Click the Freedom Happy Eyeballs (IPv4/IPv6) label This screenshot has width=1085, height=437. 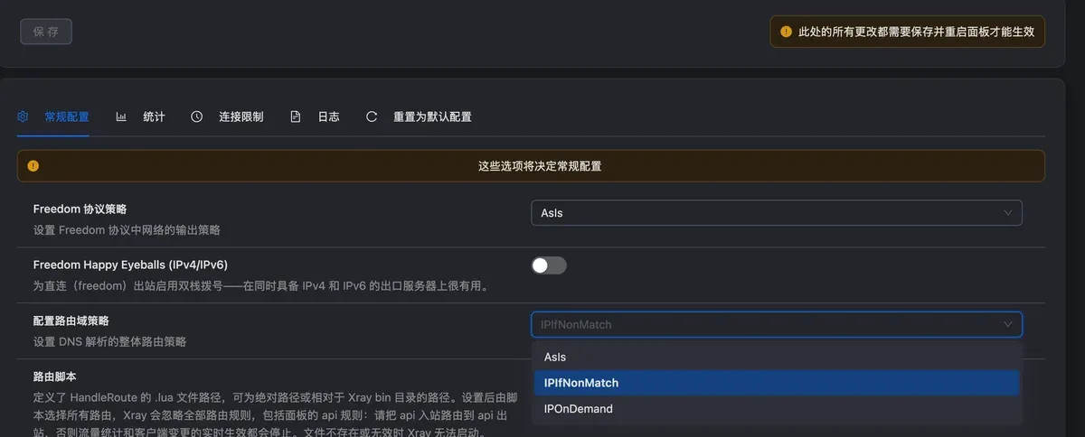click(x=130, y=265)
